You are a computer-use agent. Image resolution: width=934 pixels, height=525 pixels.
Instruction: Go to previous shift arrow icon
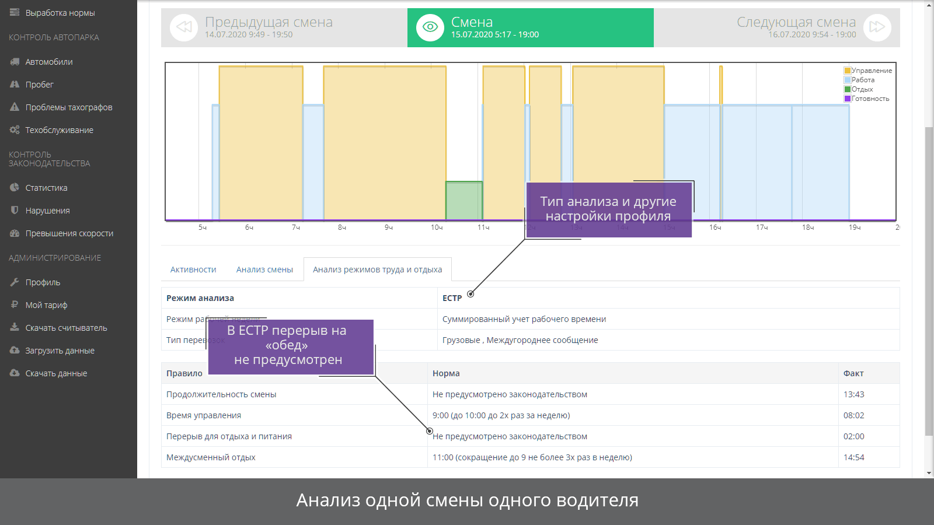tap(184, 27)
